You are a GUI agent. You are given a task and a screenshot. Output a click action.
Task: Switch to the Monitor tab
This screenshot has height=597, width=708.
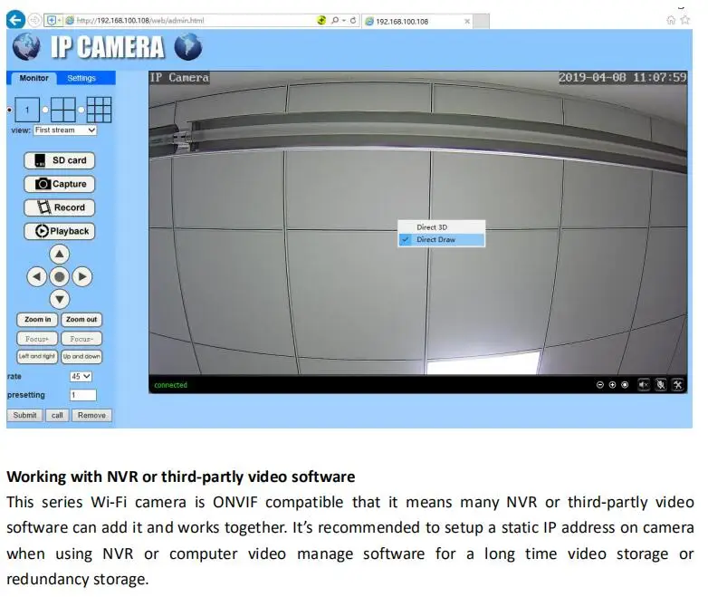pos(33,78)
